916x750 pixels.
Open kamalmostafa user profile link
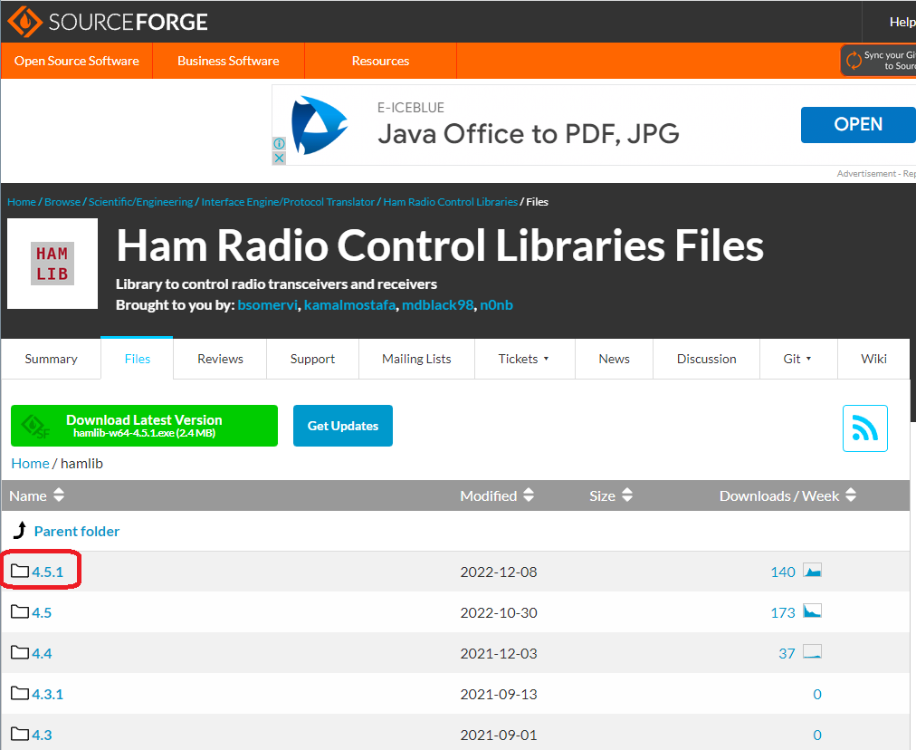[x=349, y=305]
